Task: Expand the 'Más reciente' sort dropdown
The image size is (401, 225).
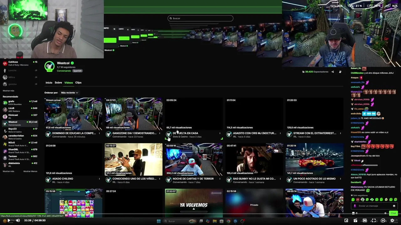Action: [70, 93]
